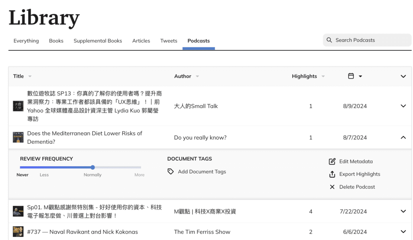The width and height of the screenshot is (413, 240).
Task: Click the Export Highlights share icon
Action: point(332,174)
